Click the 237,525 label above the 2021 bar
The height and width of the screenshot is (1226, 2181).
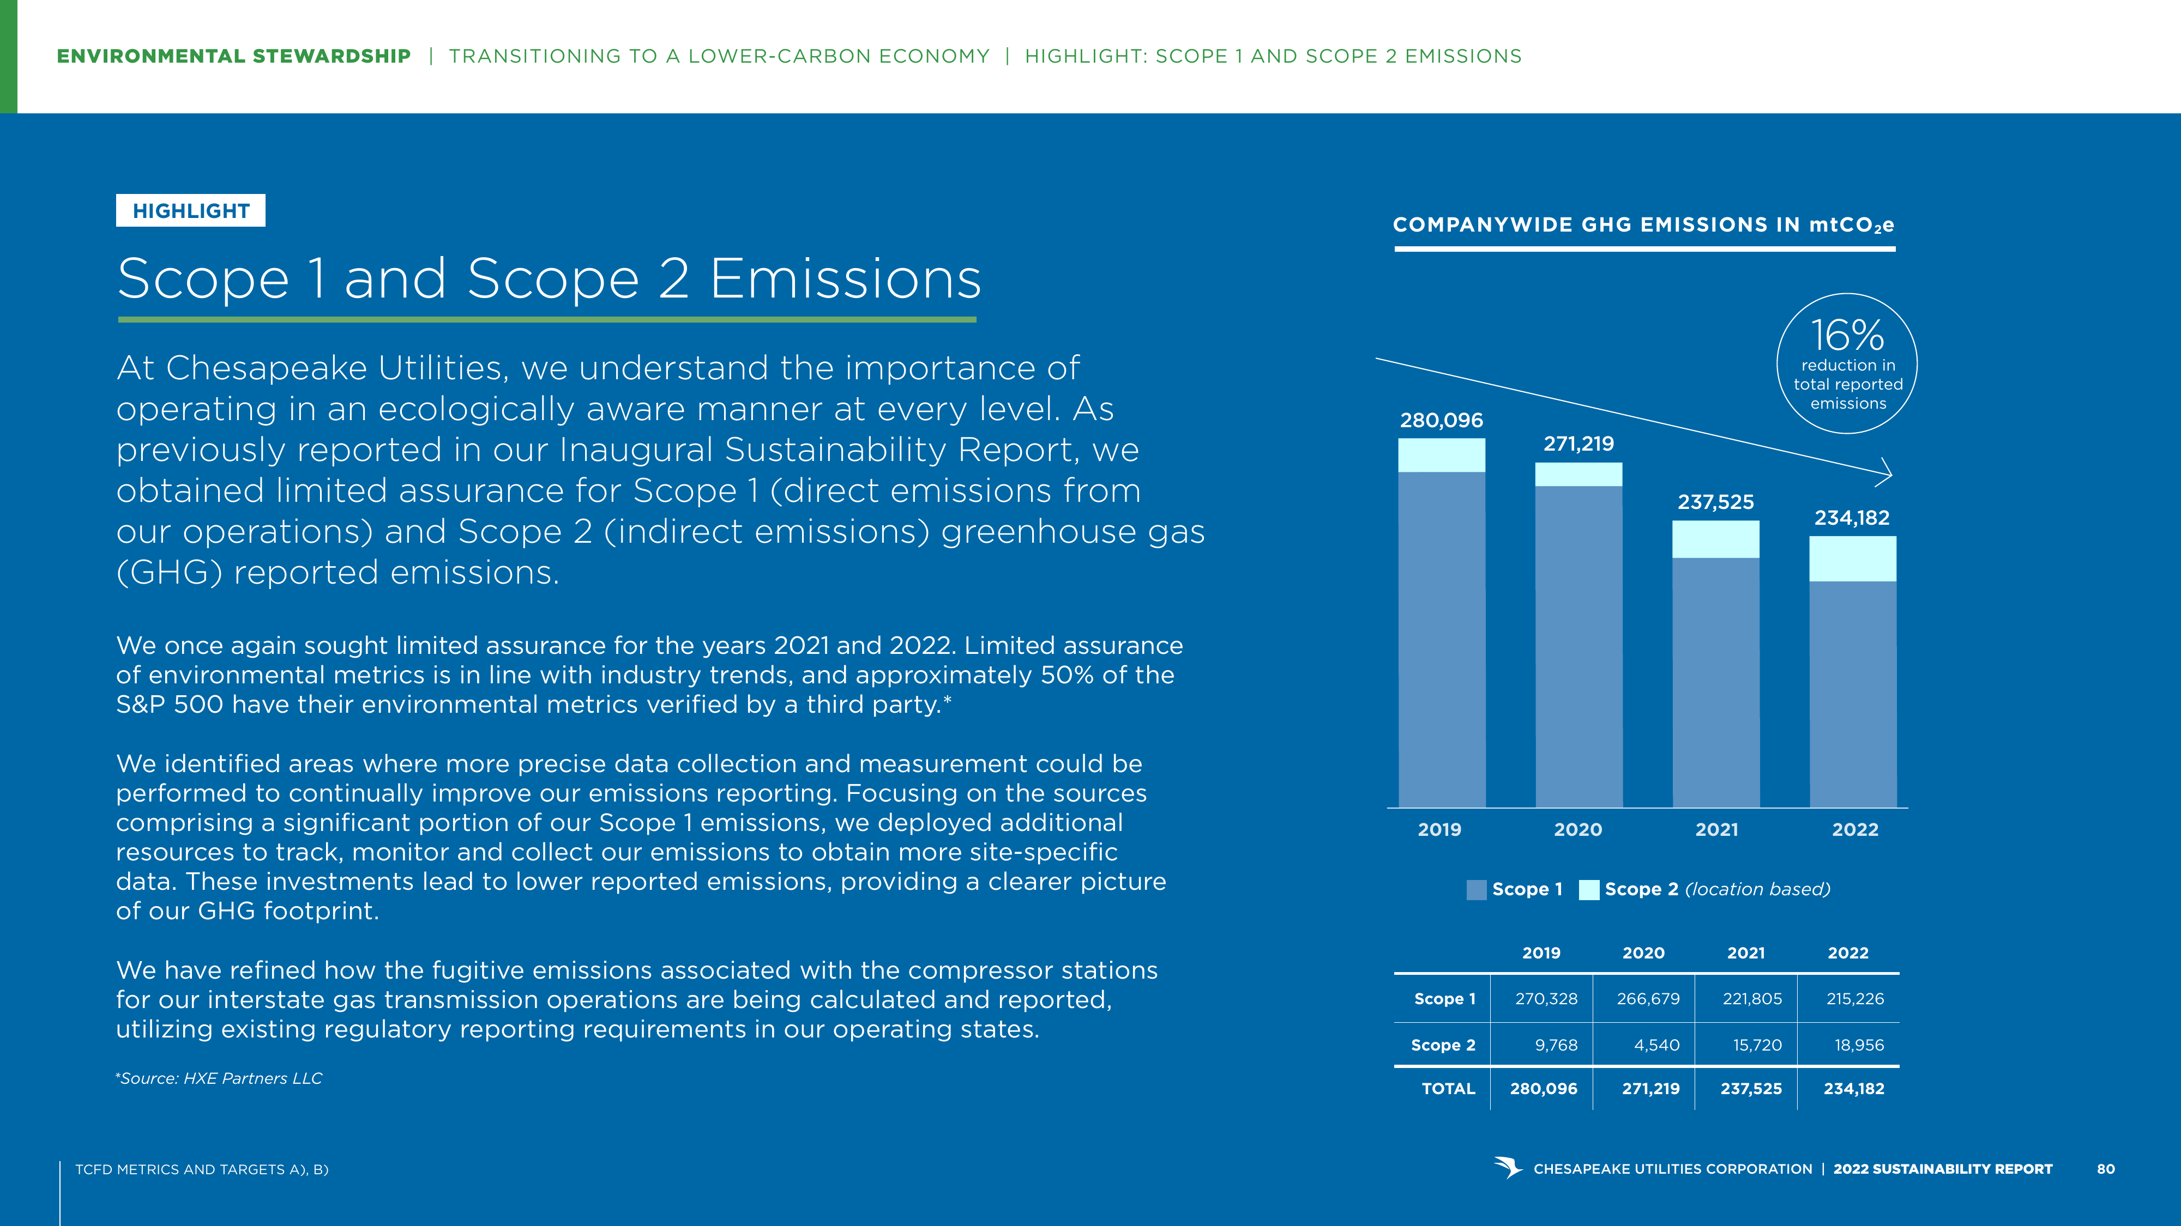[x=1715, y=502]
